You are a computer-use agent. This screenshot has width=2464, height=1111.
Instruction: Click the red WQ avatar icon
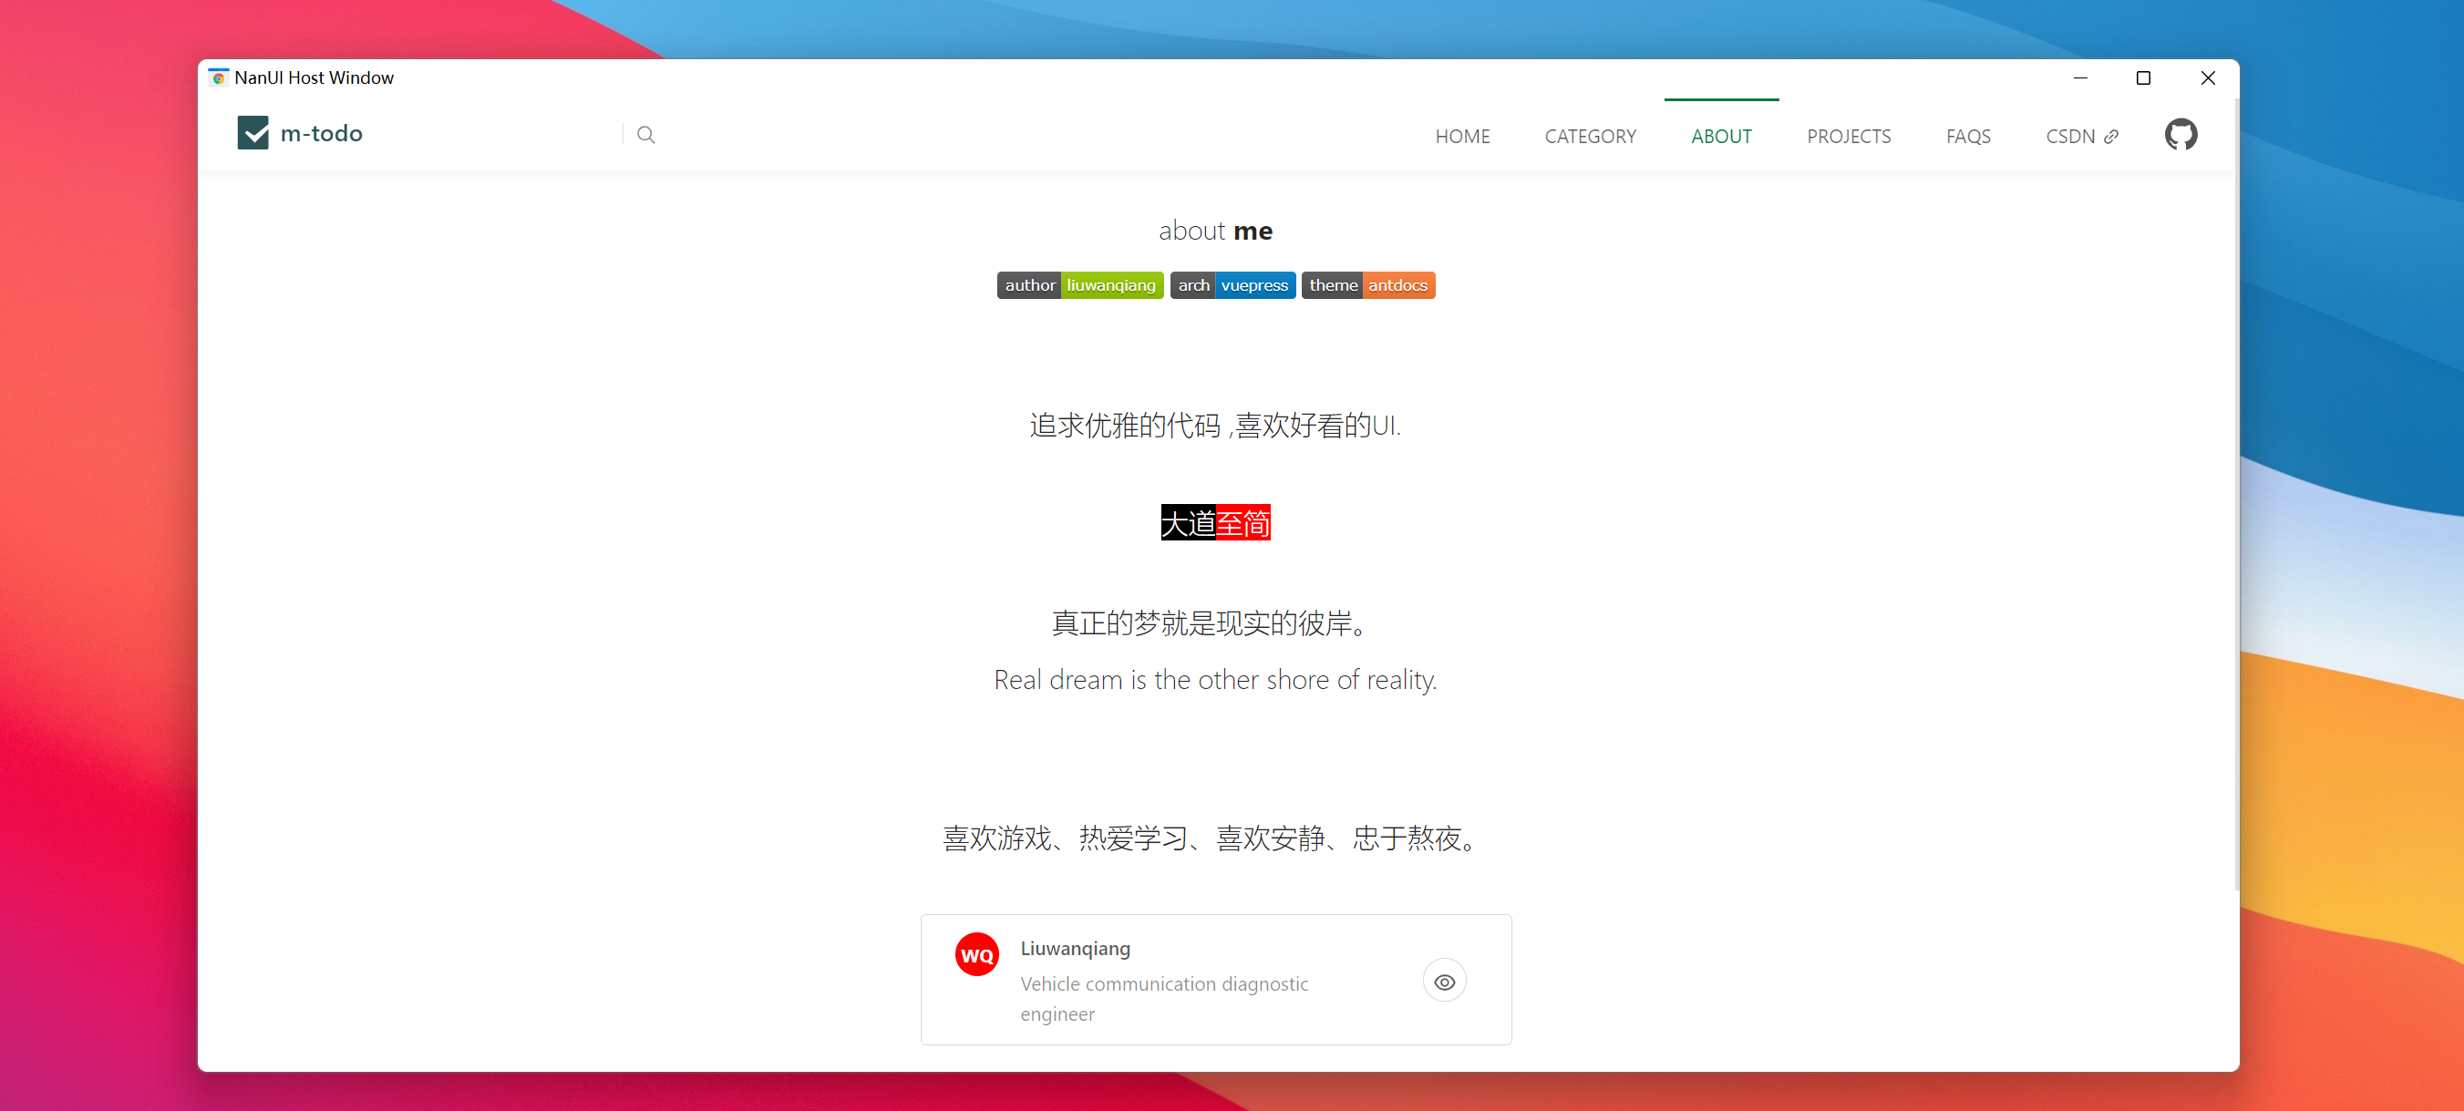tap(976, 954)
